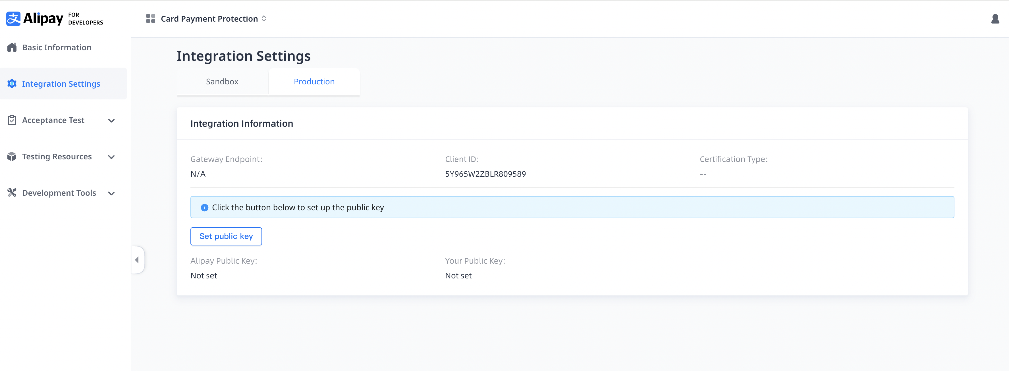Expand the Testing Resources chevron
This screenshot has width=1009, height=371.
coord(111,157)
